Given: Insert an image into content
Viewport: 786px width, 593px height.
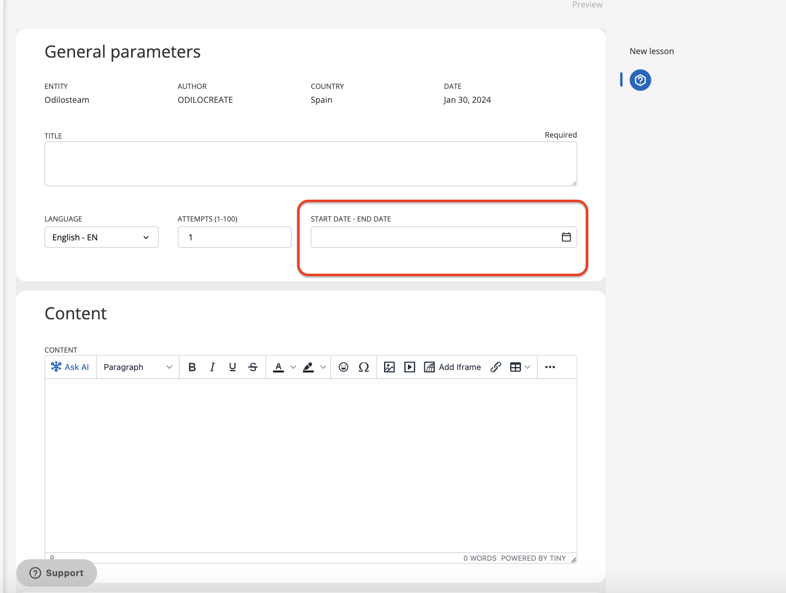Looking at the screenshot, I should tap(390, 367).
